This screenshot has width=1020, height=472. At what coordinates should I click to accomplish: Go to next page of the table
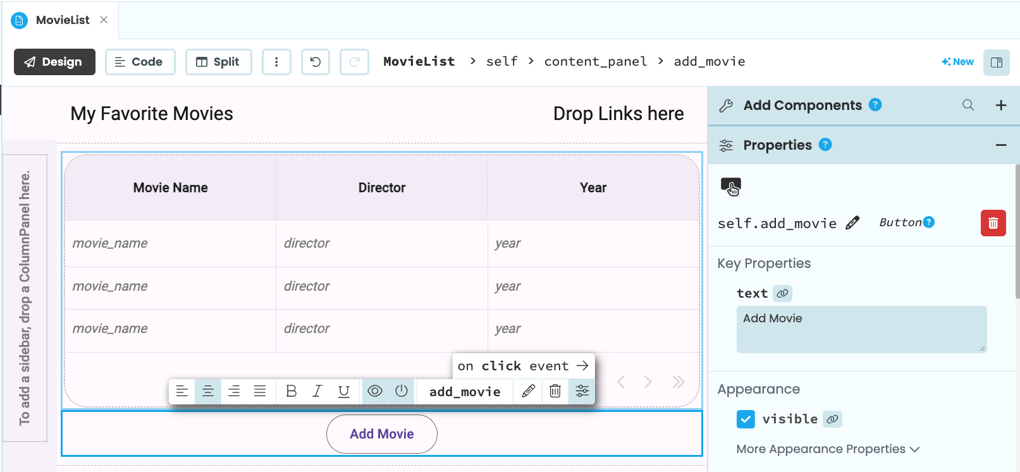[648, 382]
